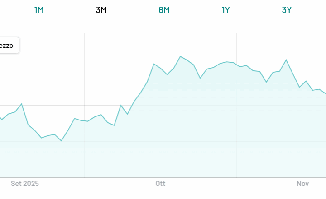Click the rightmost visible point of the price line
The image size is (326, 199).
tap(325, 93)
